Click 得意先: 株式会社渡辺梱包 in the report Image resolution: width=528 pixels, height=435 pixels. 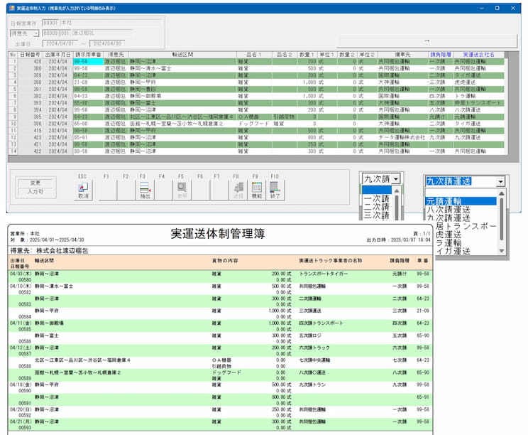click(49, 250)
